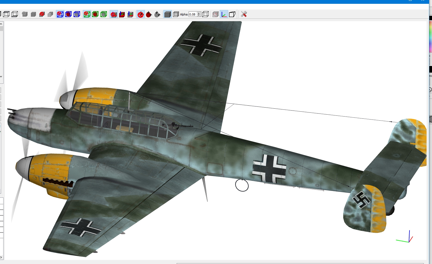
Task: Toggle the dark gray solid cube icon
Action: pyautogui.click(x=167, y=14)
